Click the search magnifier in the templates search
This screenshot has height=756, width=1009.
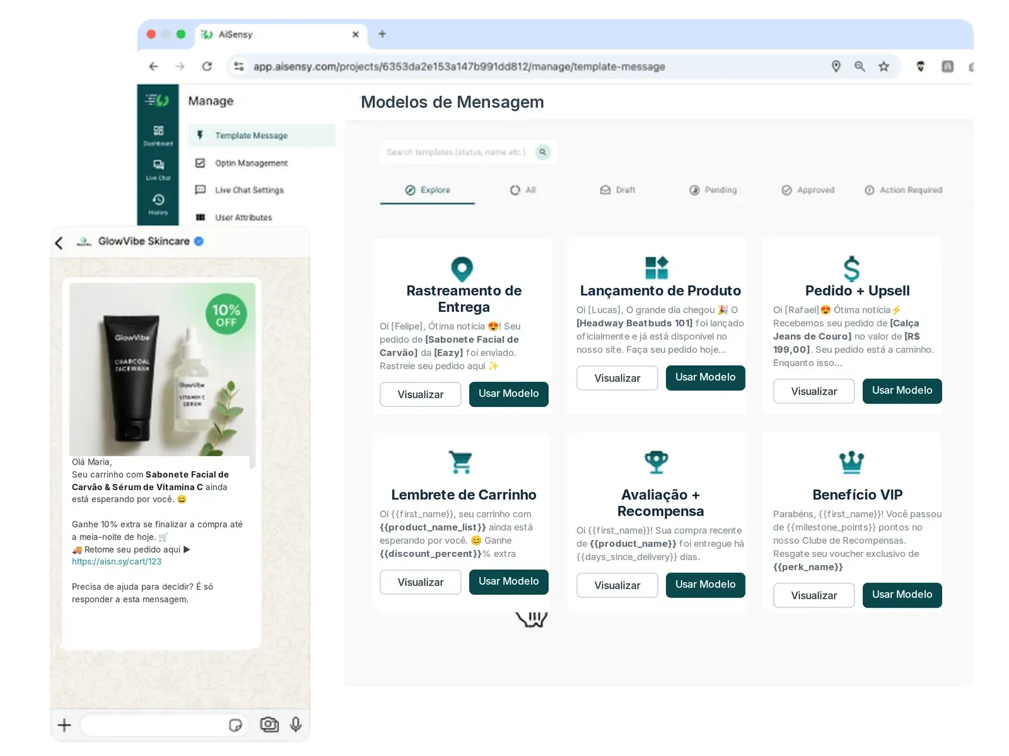click(542, 152)
